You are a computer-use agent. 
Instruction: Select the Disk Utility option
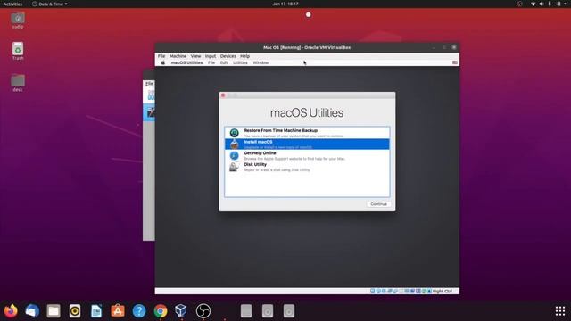coord(307,167)
